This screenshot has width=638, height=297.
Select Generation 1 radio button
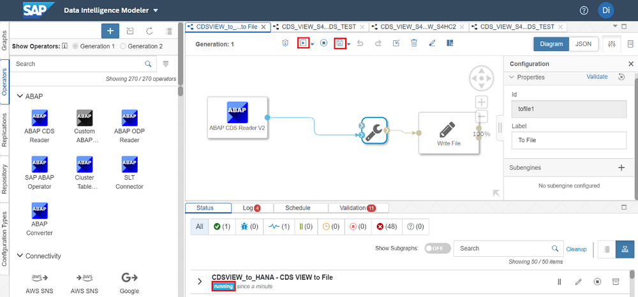click(75, 47)
